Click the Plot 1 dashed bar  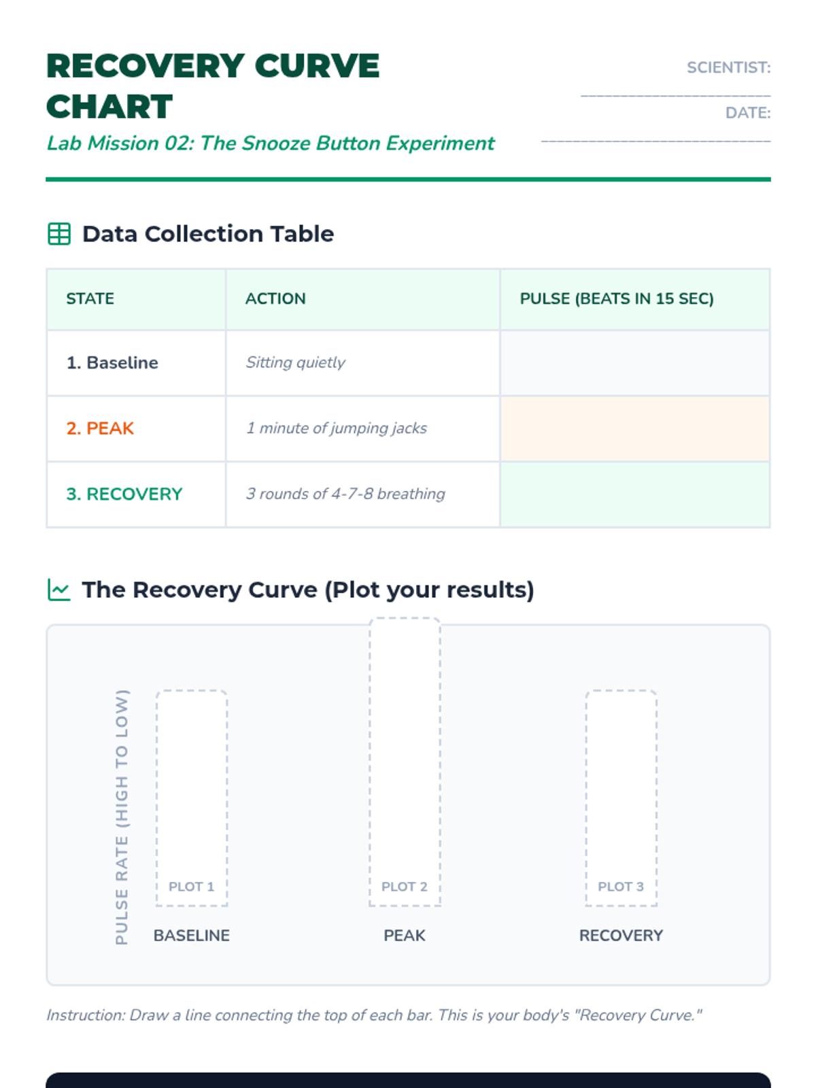click(192, 798)
